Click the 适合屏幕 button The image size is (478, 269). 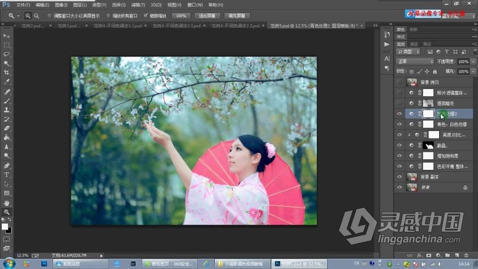point(207,16)
